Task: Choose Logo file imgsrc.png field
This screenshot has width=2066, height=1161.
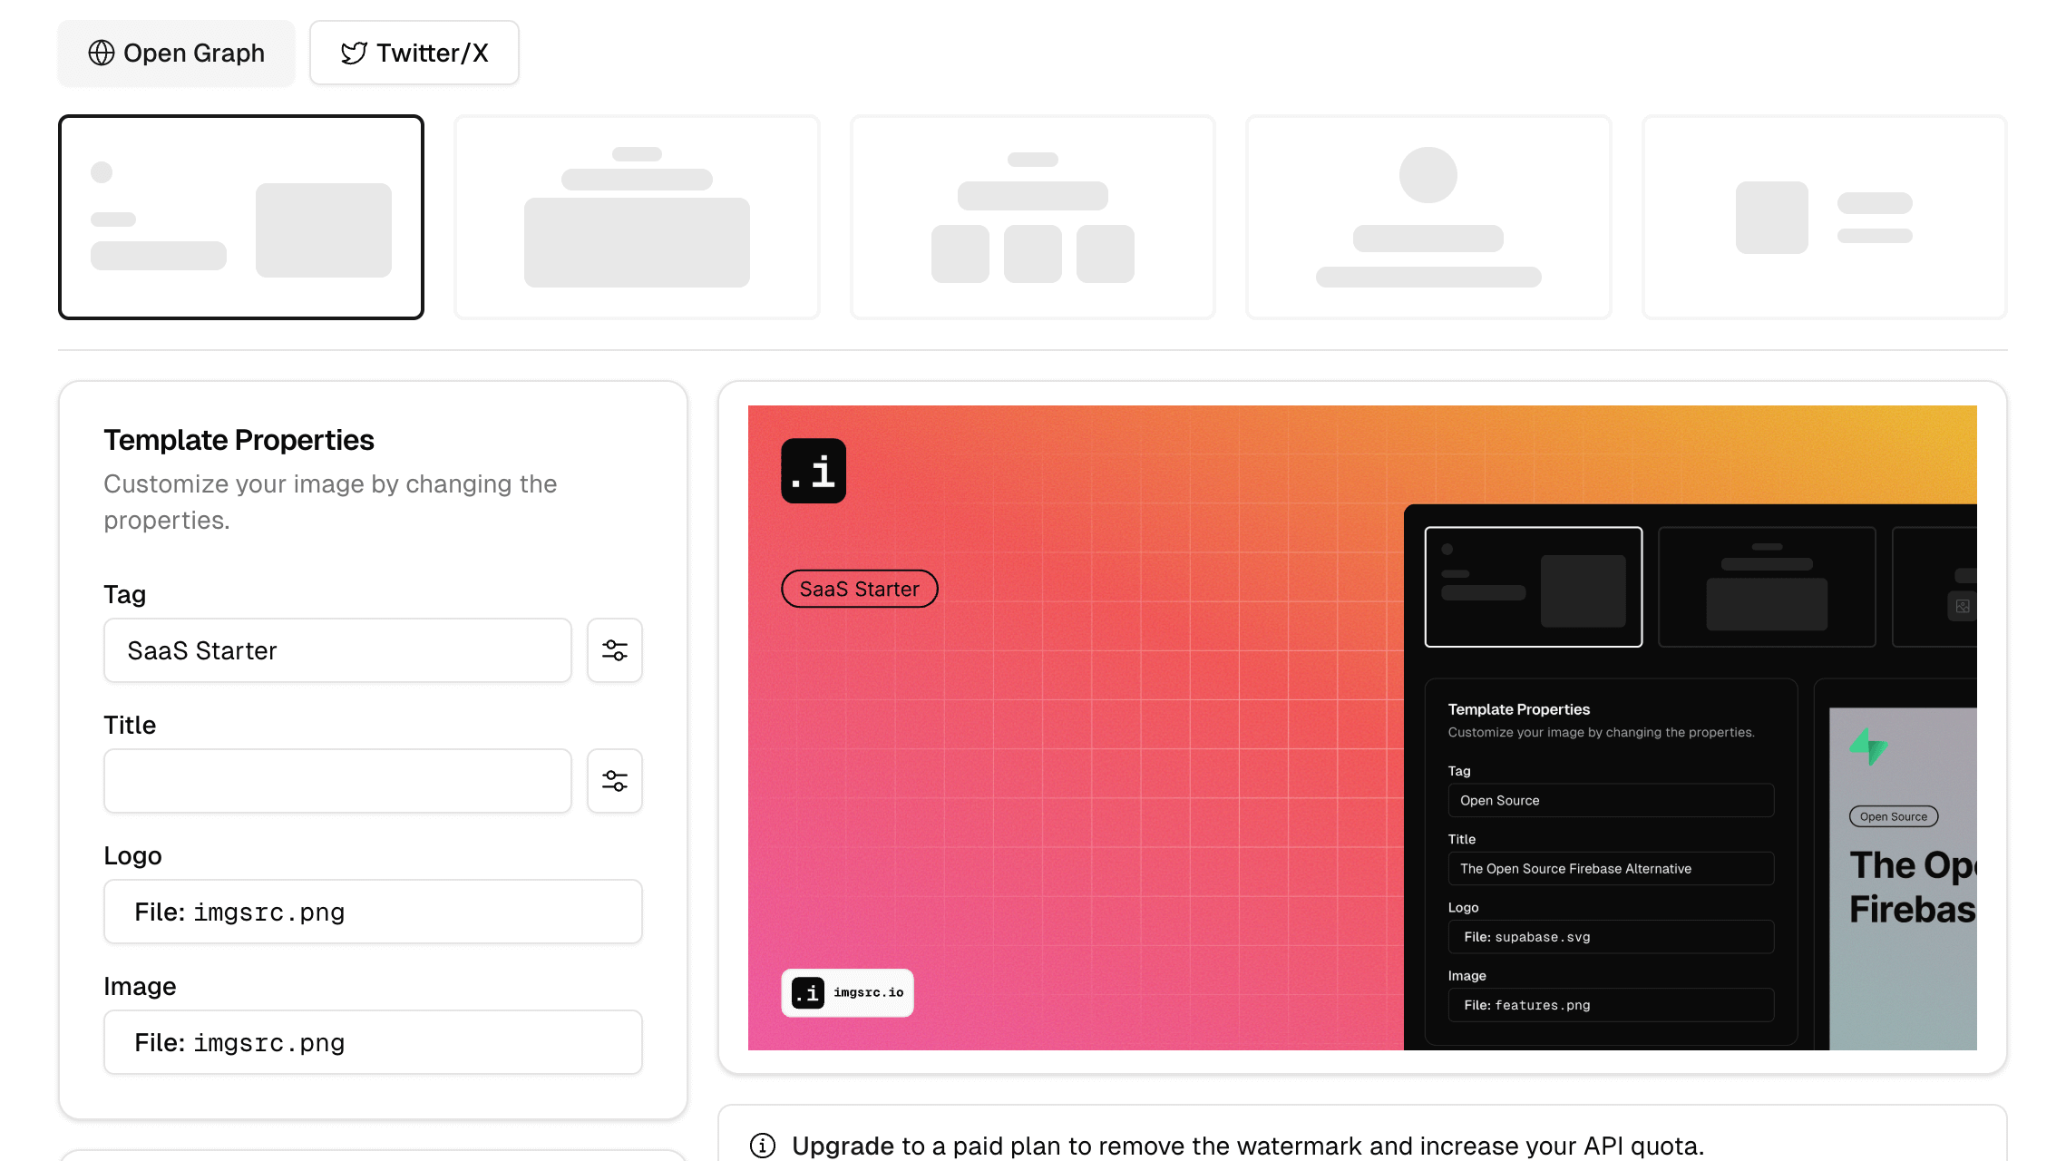Action: (373, 912)
